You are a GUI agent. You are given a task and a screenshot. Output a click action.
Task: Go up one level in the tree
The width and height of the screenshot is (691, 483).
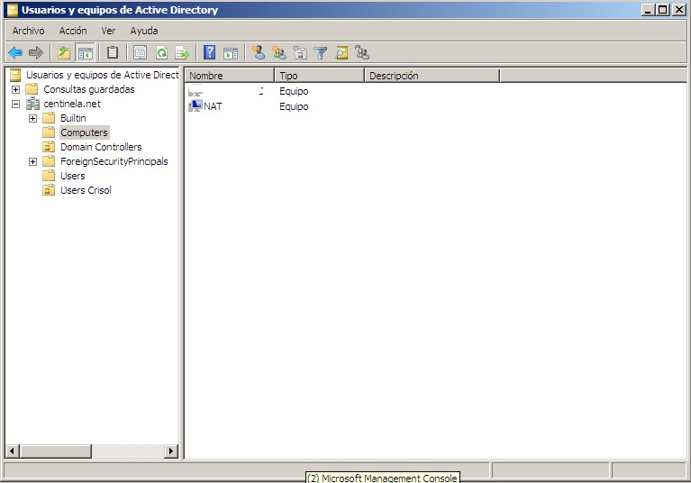click(x=64, y=53)
